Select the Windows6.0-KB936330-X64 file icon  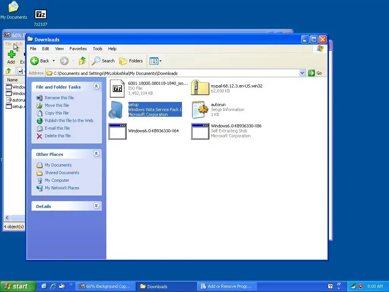[117, 131]
